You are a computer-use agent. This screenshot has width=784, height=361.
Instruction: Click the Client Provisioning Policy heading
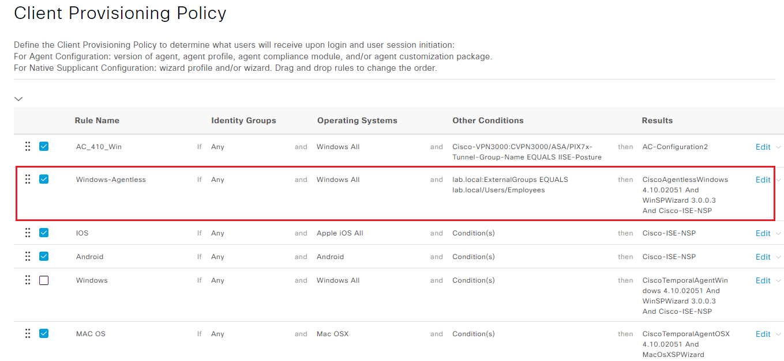(x=120, y=13)
